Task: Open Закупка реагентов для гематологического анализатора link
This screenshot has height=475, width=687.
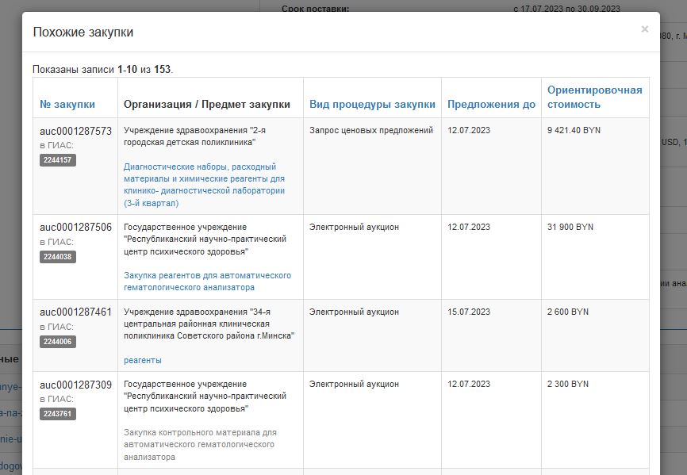Action: point(207,282)
